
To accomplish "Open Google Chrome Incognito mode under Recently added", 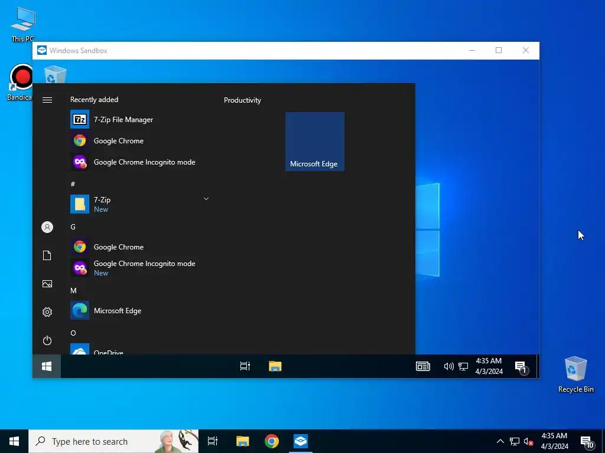I will tap(139, 162).
